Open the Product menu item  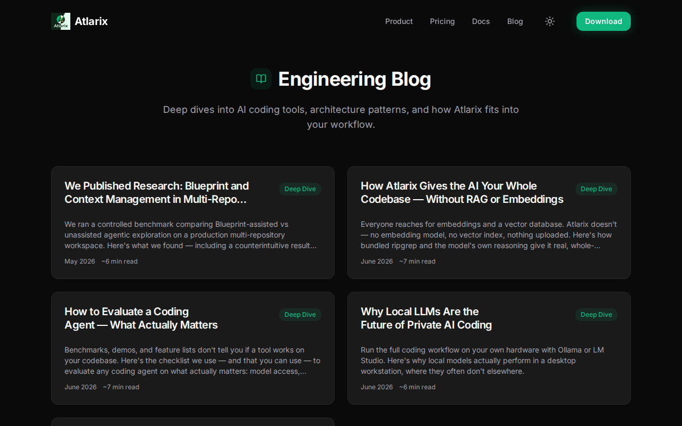399,21
